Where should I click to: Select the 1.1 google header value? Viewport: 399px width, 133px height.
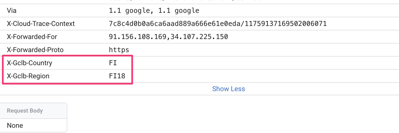pyautogui.click(x=154, y=11)
